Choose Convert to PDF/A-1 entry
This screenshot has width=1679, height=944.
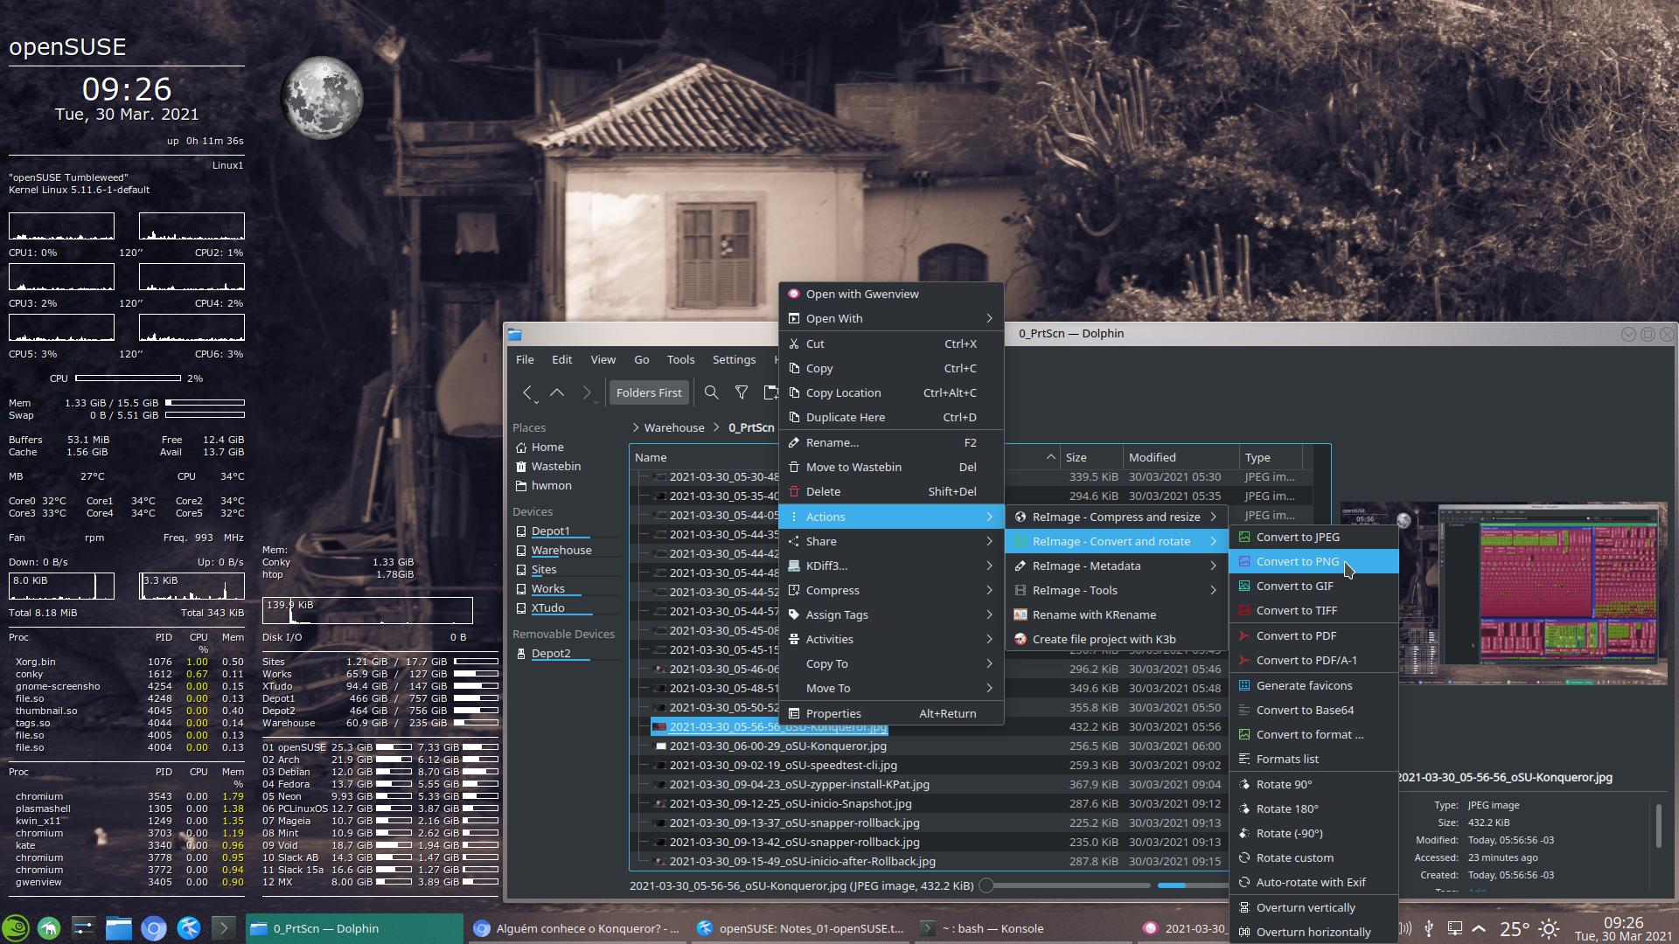(x=1313, y=660)
